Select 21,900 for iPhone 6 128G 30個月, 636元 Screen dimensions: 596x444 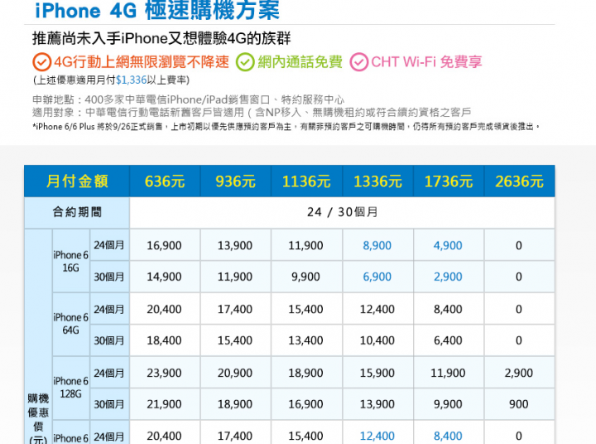[164, 404]
